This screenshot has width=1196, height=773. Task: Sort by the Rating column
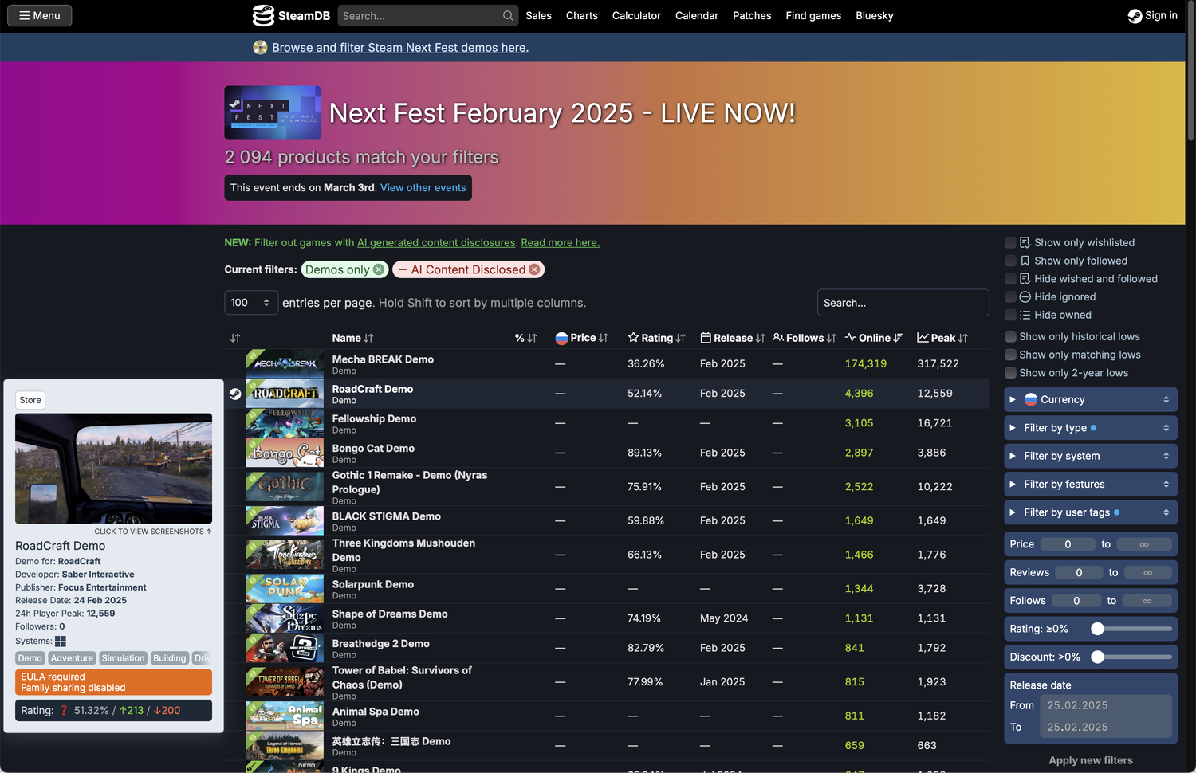tap(656, 338)
